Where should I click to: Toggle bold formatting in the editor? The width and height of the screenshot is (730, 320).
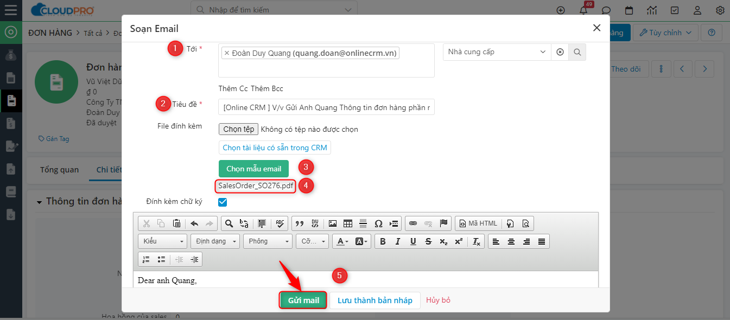(383, 241)
